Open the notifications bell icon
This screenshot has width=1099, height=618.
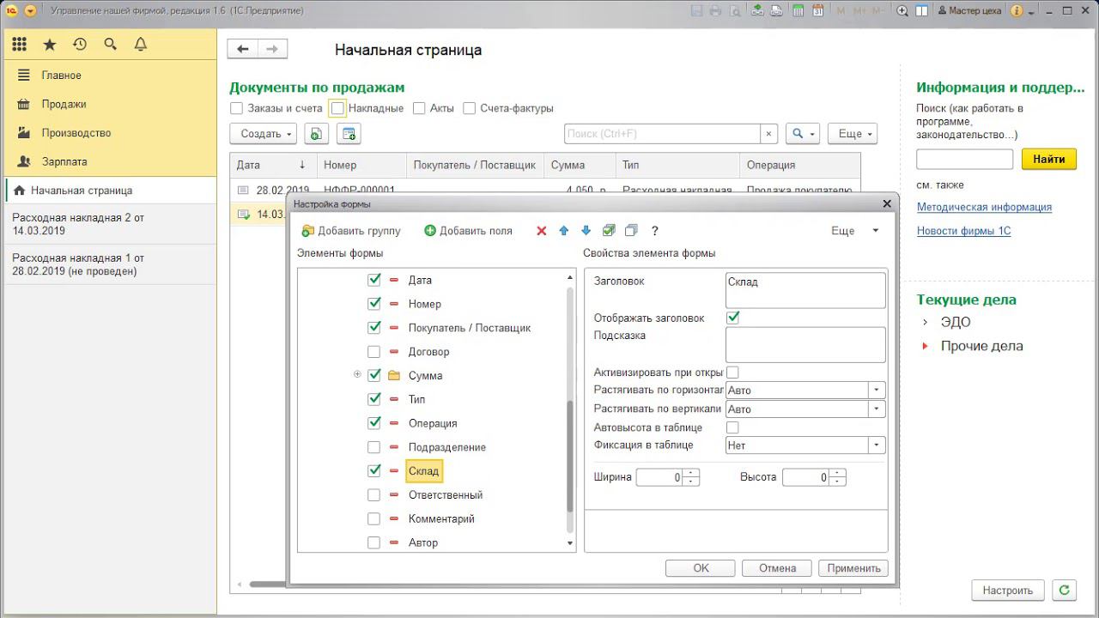[x=141, y=45]
